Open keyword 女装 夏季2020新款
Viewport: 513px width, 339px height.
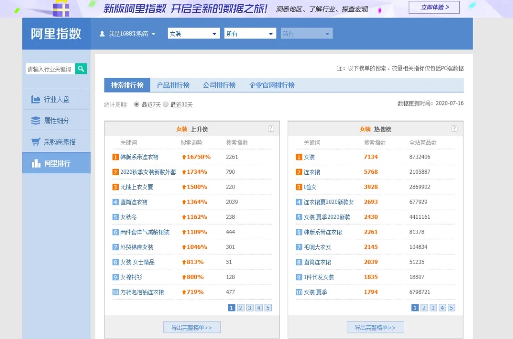point(327,217)
